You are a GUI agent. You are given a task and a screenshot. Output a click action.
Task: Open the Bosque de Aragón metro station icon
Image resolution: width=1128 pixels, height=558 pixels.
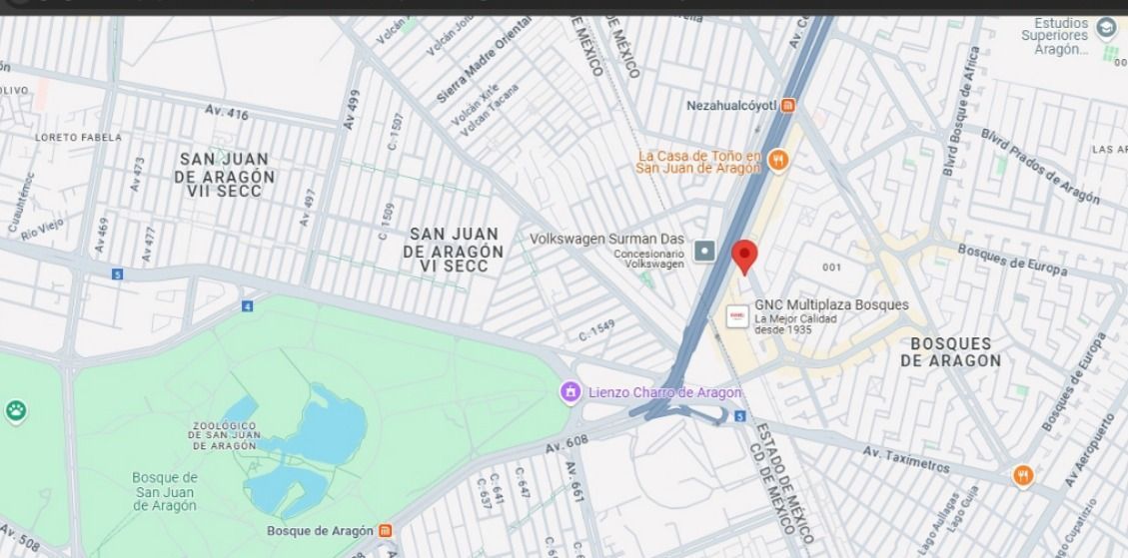pyautogui.click(x=386, y=531)
